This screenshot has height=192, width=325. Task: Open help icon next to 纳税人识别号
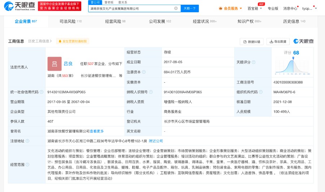151,92
